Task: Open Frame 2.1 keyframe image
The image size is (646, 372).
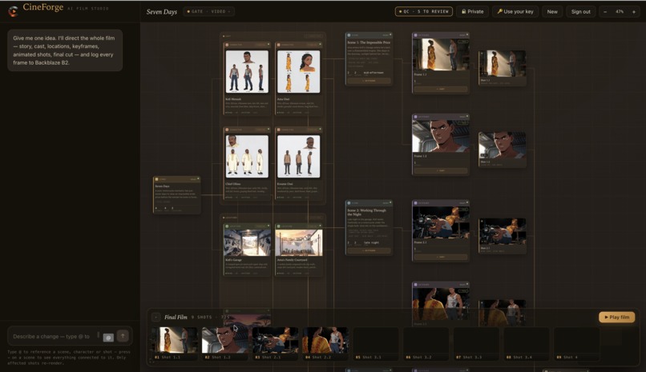Action: pyautogui.click(x=440, y=222)
